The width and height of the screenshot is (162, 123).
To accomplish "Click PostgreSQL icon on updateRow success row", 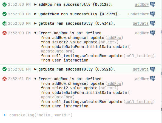I will click(152, 14).
